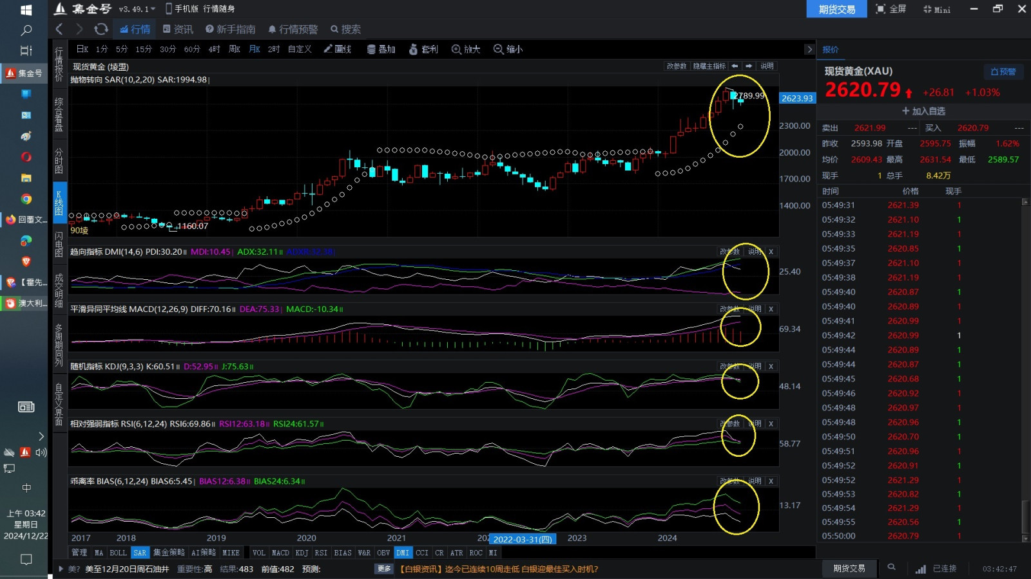
Task: Click the 套利 arbitrage tool icon
Action: tap(423, 49)
